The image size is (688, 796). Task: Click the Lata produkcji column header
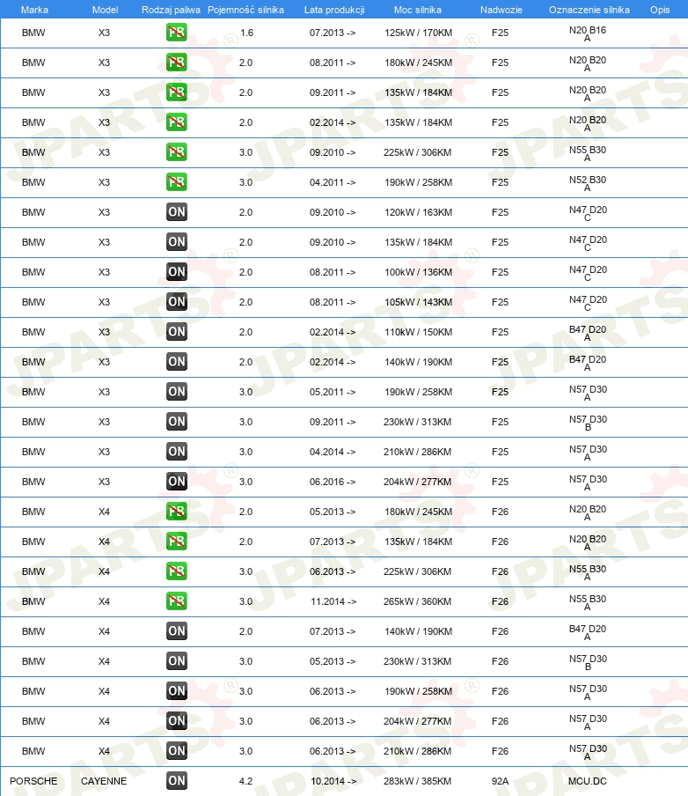pos(334,10)
